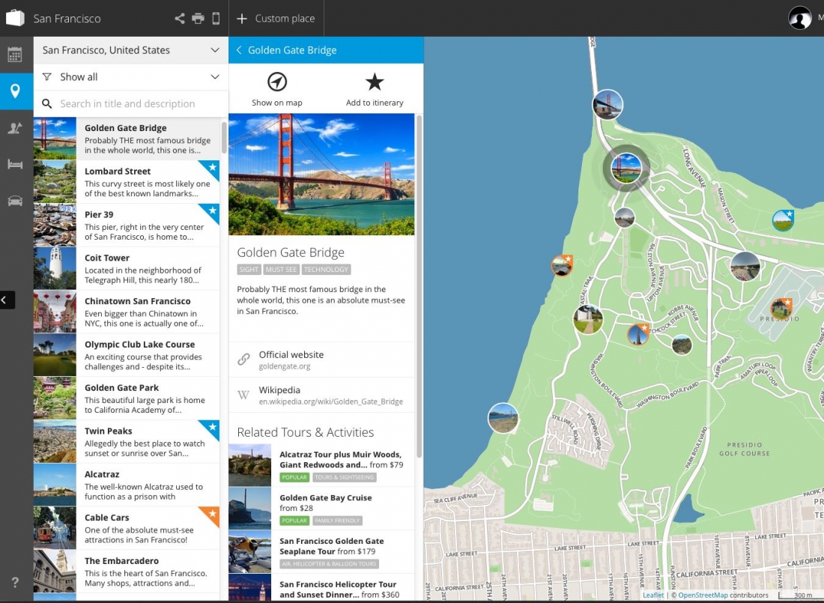This screenshot has height=603, width=824.
Task: Select Coit Tower in the places list
Action: pos(127,269)
